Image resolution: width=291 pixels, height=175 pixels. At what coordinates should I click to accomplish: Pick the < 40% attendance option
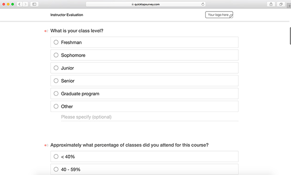[x=145, y=157]
